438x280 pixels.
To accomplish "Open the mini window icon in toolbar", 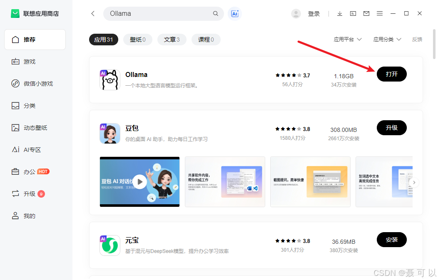I will [353, 13].
